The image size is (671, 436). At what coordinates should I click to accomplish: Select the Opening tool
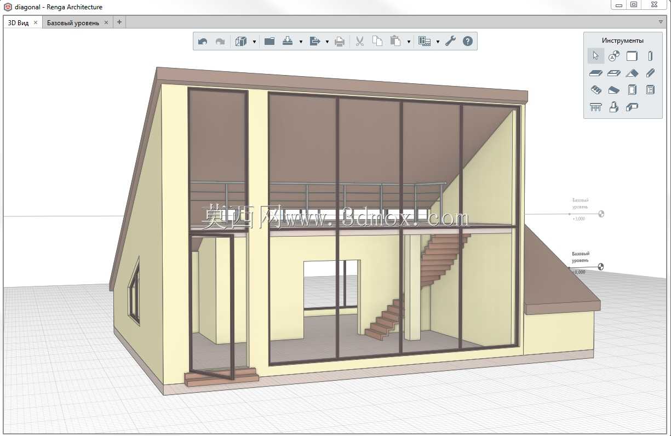pos(614,73)
